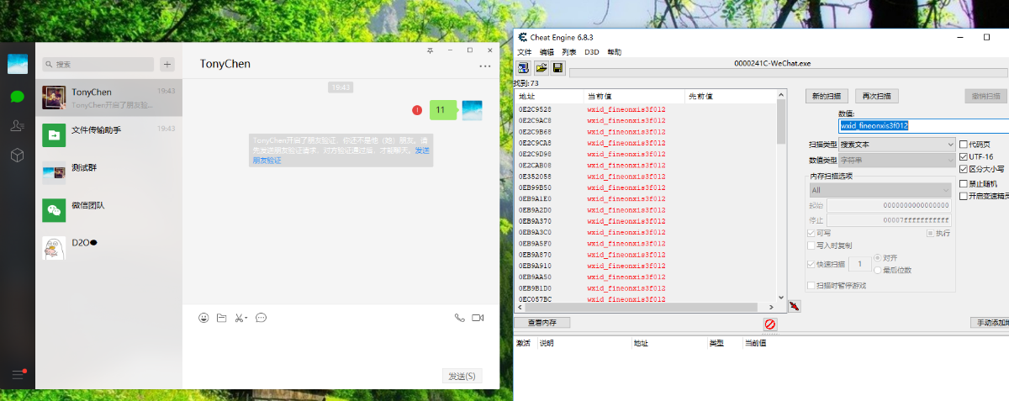
Task: Click the 停止 address field
Action: click(889, 219)
